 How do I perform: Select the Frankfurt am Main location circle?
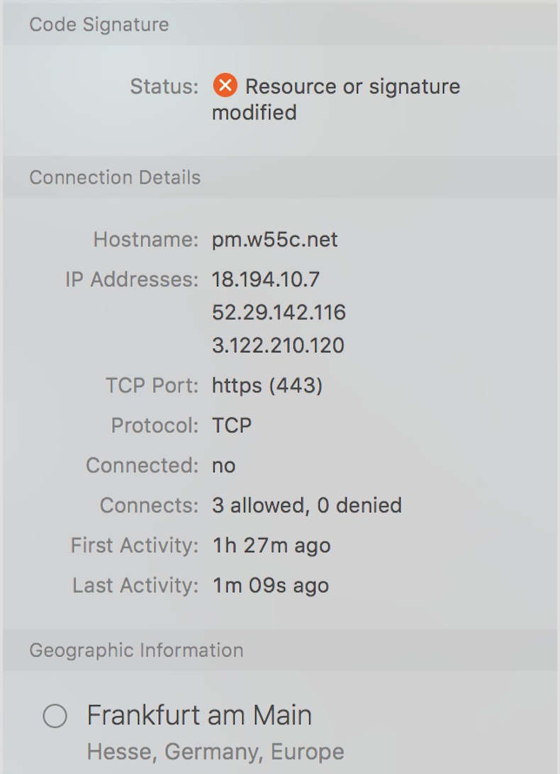(x=55, y=716)
